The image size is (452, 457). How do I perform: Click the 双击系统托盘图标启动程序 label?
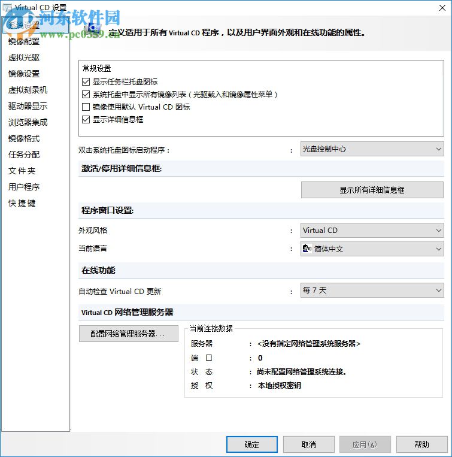point(124,150)
